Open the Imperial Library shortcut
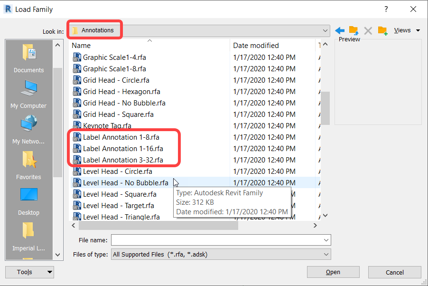The width and height of the screenshot is (428, 286). (28, 235)
